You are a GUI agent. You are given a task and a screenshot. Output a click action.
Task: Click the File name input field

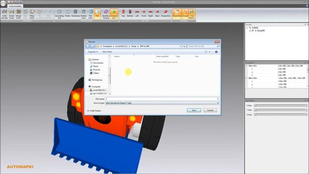(x=162, y=99)
